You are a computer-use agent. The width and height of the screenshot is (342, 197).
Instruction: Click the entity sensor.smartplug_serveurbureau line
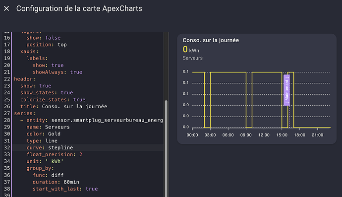point(91,120)
